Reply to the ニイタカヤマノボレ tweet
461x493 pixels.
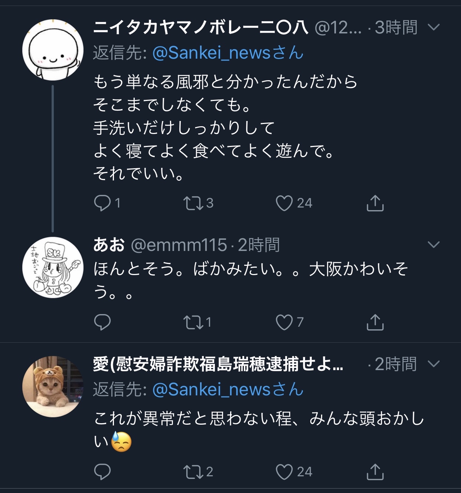coord(102,203)
